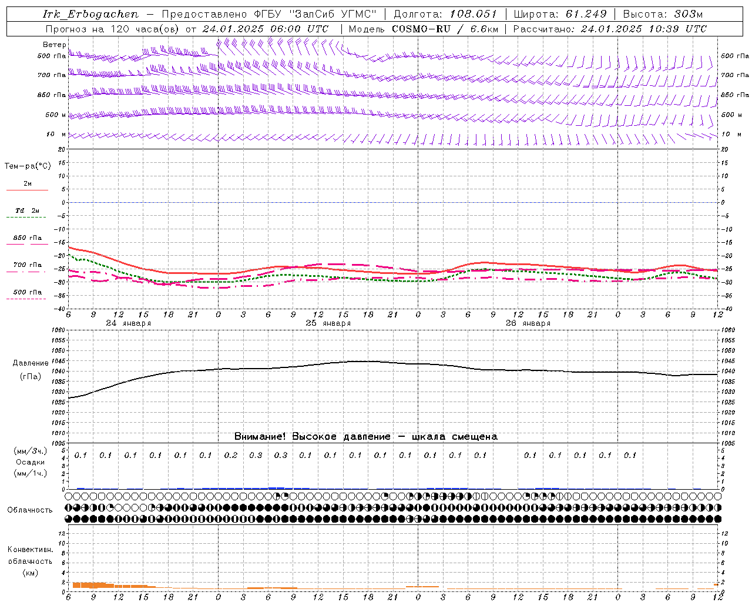Click the Тем-ра(°C) axis title
Screen dimensions: 752x602
(x=28, y=166)
